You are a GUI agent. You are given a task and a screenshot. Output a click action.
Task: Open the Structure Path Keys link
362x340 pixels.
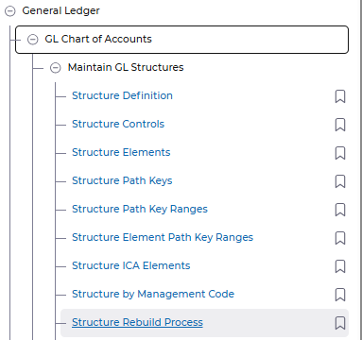pos(122,180)
